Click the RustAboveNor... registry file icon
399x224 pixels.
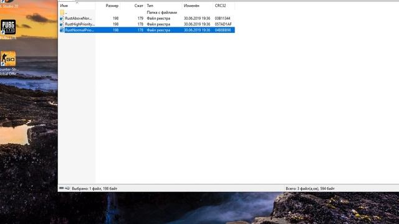click(62, 18)
